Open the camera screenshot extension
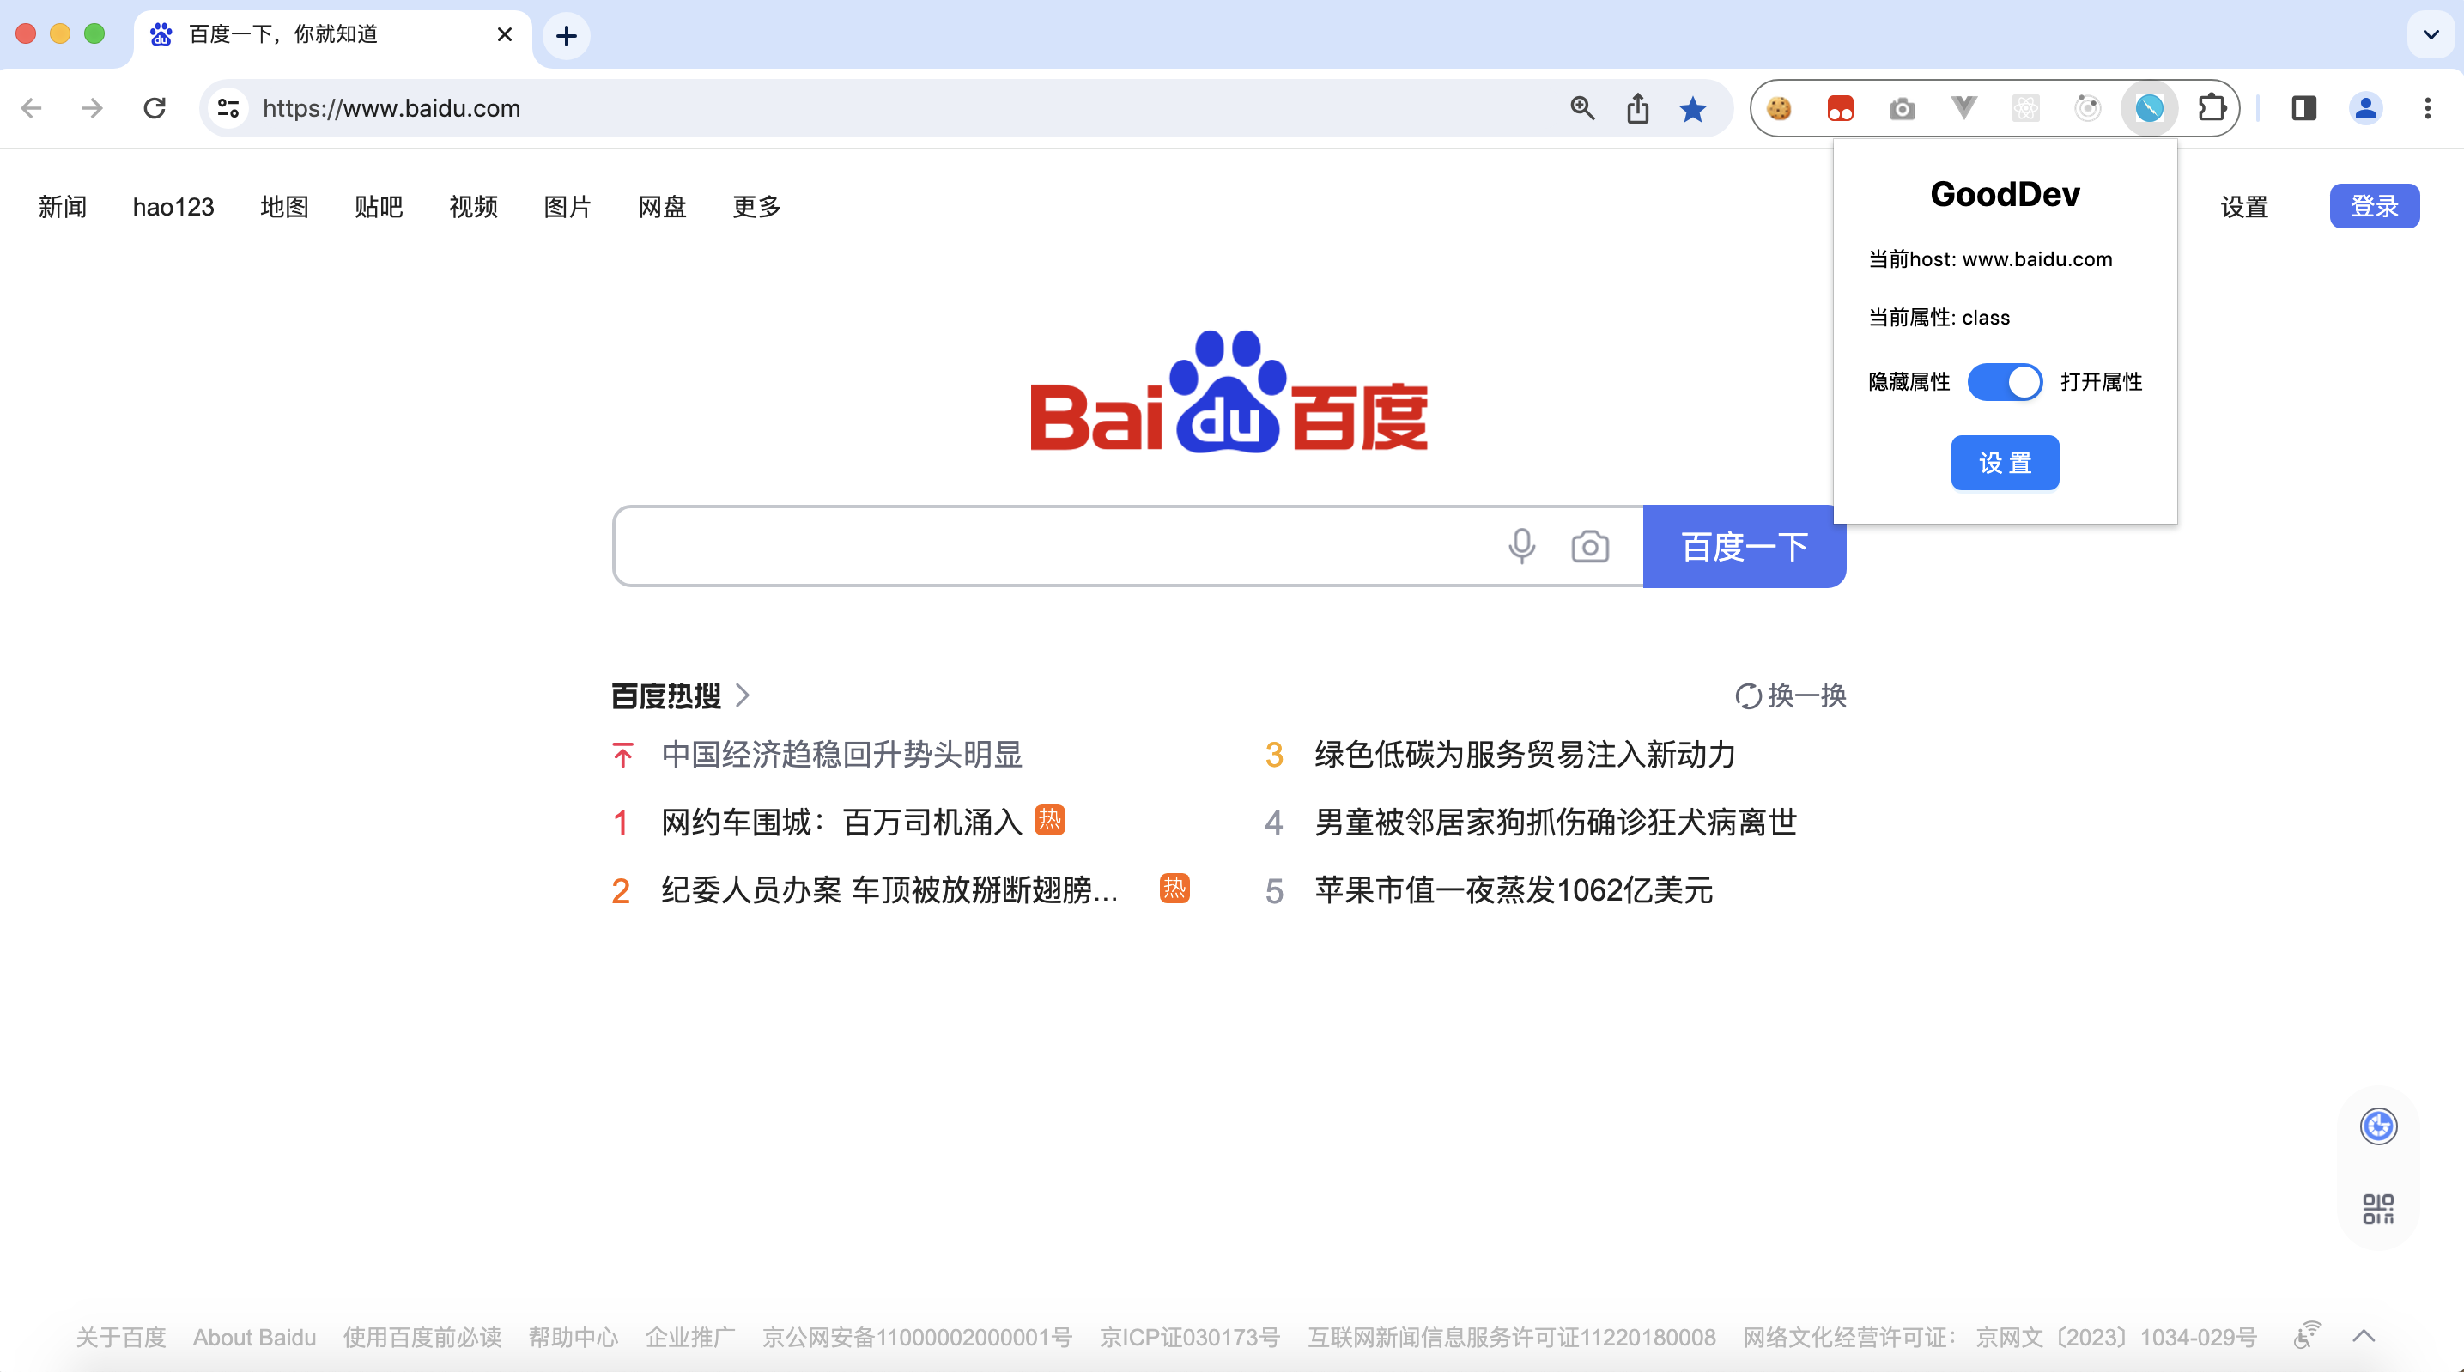The image size is (2464, 1372). click(x=1903, y=108)
